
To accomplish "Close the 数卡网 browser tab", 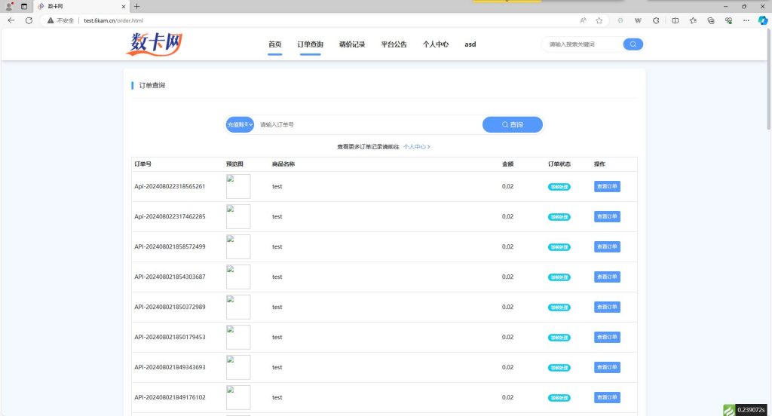I will point(123,6).
